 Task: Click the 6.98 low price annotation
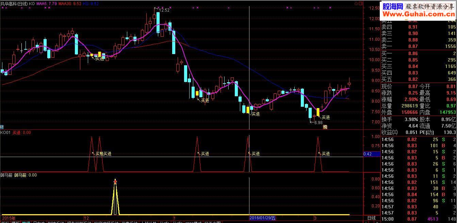[318, 122]
